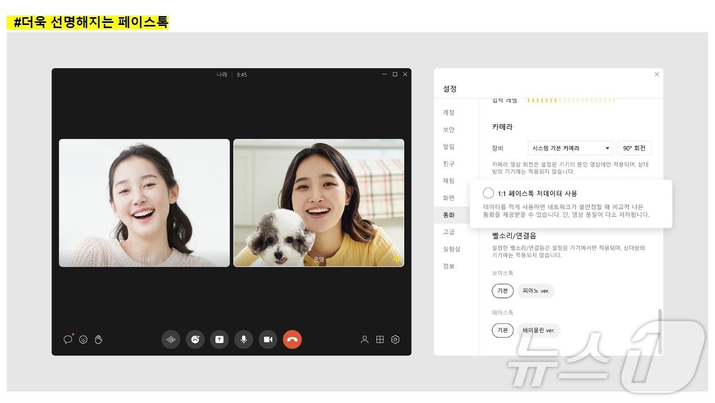Viewport: 715px width, 403px height.
Task: Open the 채팅 settings tab
Action: click(449, 181)
